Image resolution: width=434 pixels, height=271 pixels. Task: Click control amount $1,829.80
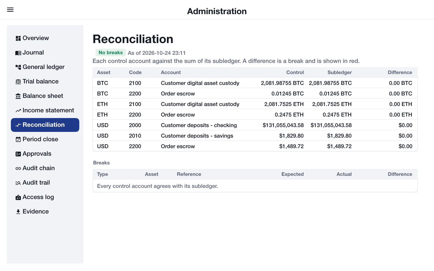coord(291,136)
